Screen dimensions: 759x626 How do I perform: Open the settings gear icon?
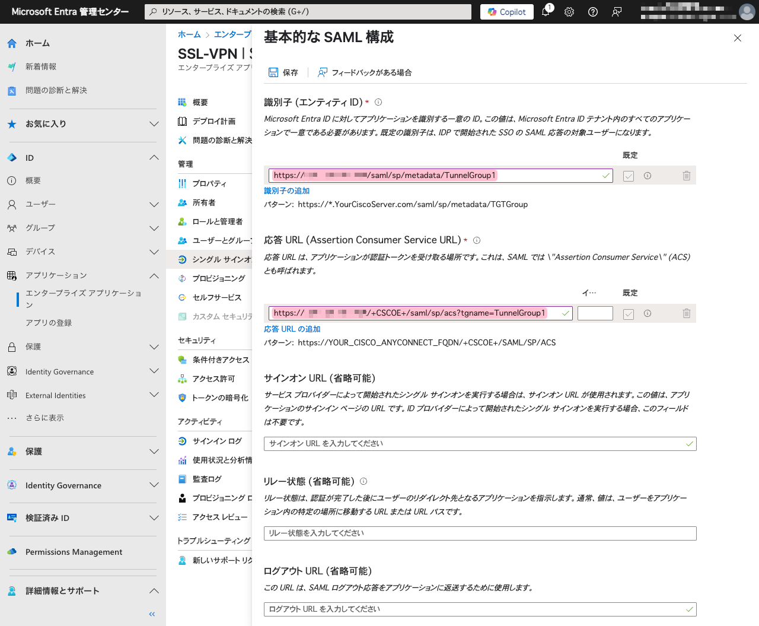click(x=569, y=12)
